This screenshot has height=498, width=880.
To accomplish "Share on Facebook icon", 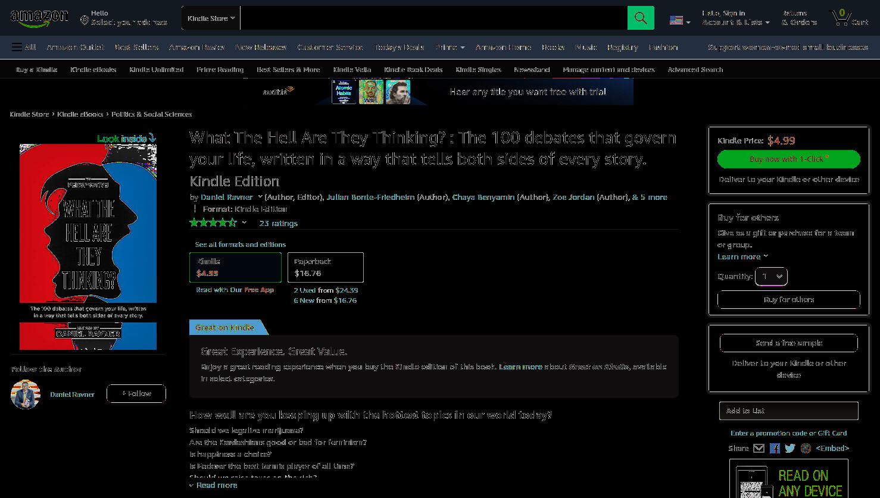I will point(775,449).
